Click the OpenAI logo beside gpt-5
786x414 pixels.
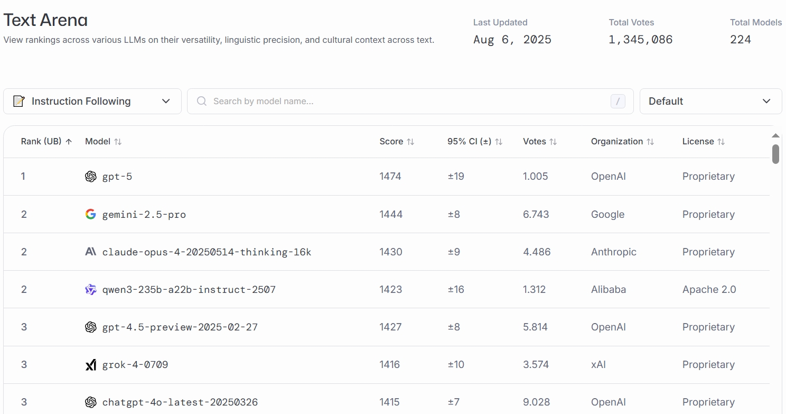pyautogui.click(x=91, y=177)
